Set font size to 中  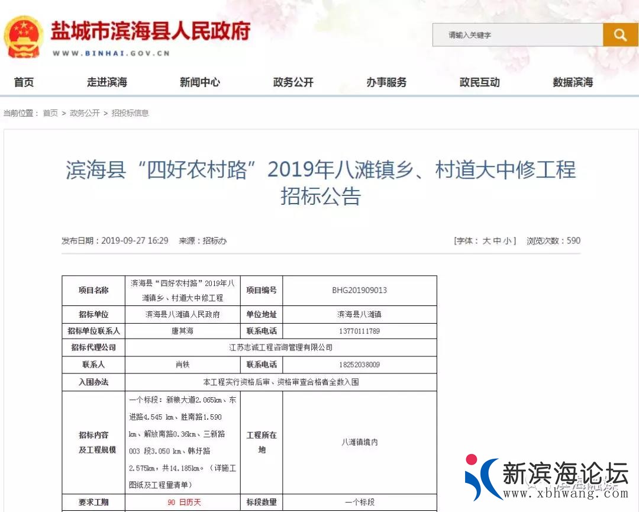pos(498,241)
